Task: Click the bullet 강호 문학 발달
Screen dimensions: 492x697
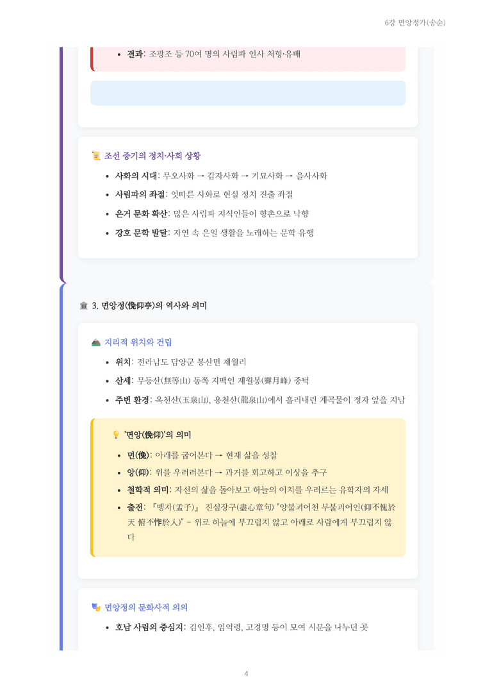Action: point(215,233)
